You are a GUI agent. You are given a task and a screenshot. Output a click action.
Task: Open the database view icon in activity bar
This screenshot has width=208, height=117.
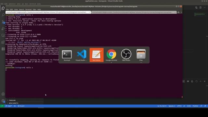pyautogui.click(x=3, y=49)
